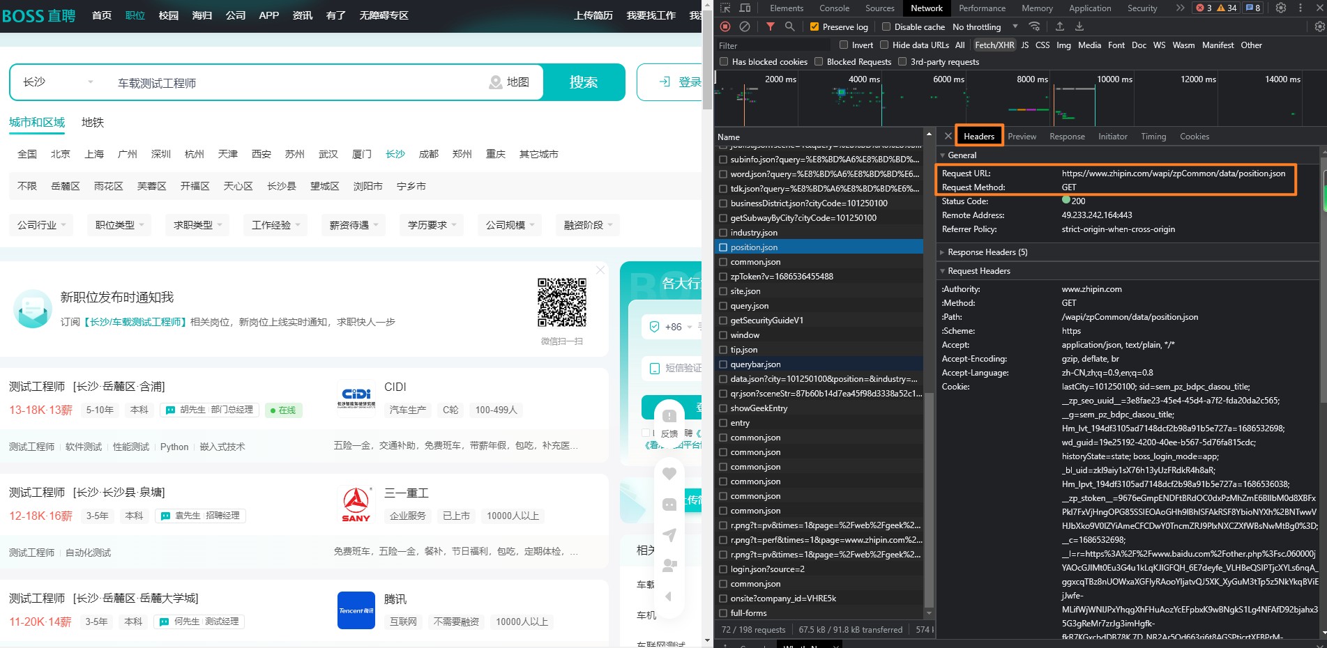Click the chat robot icon in floating sidebar
1327x648 pixels.
pyautogui.click(x=669, y=504)
